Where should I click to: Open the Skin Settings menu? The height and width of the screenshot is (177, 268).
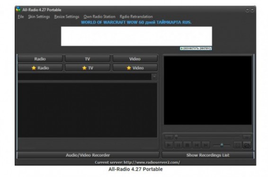coord(39,17)
